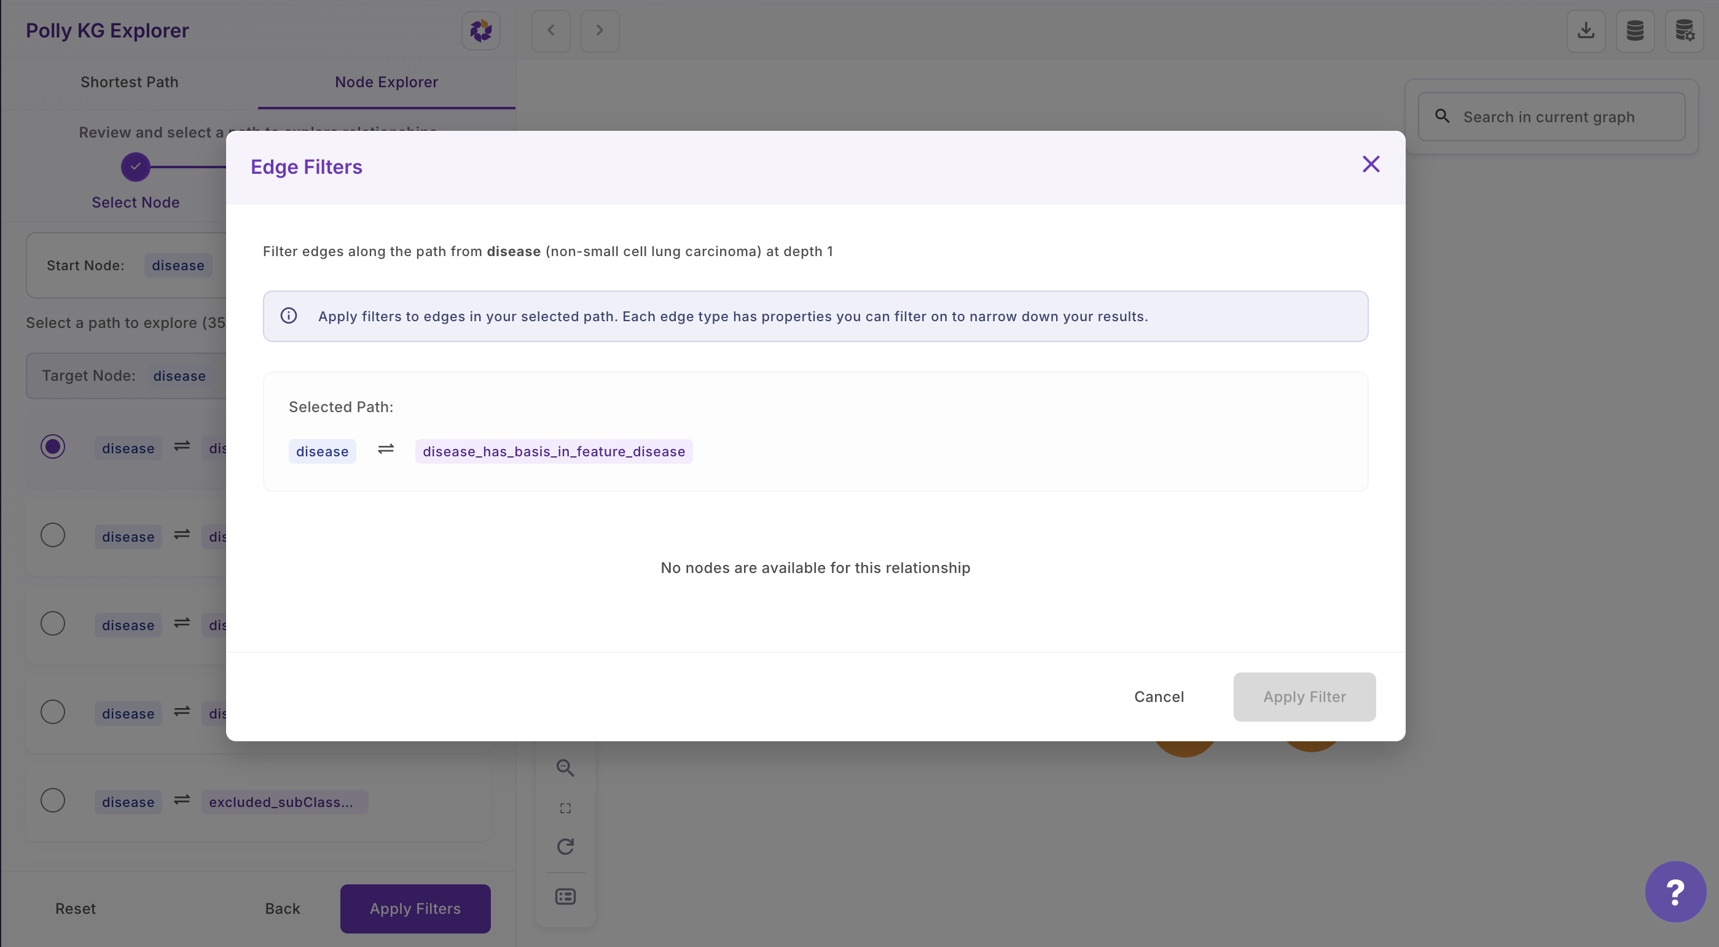Switch to the Shortest Path tab

[130, 82]
